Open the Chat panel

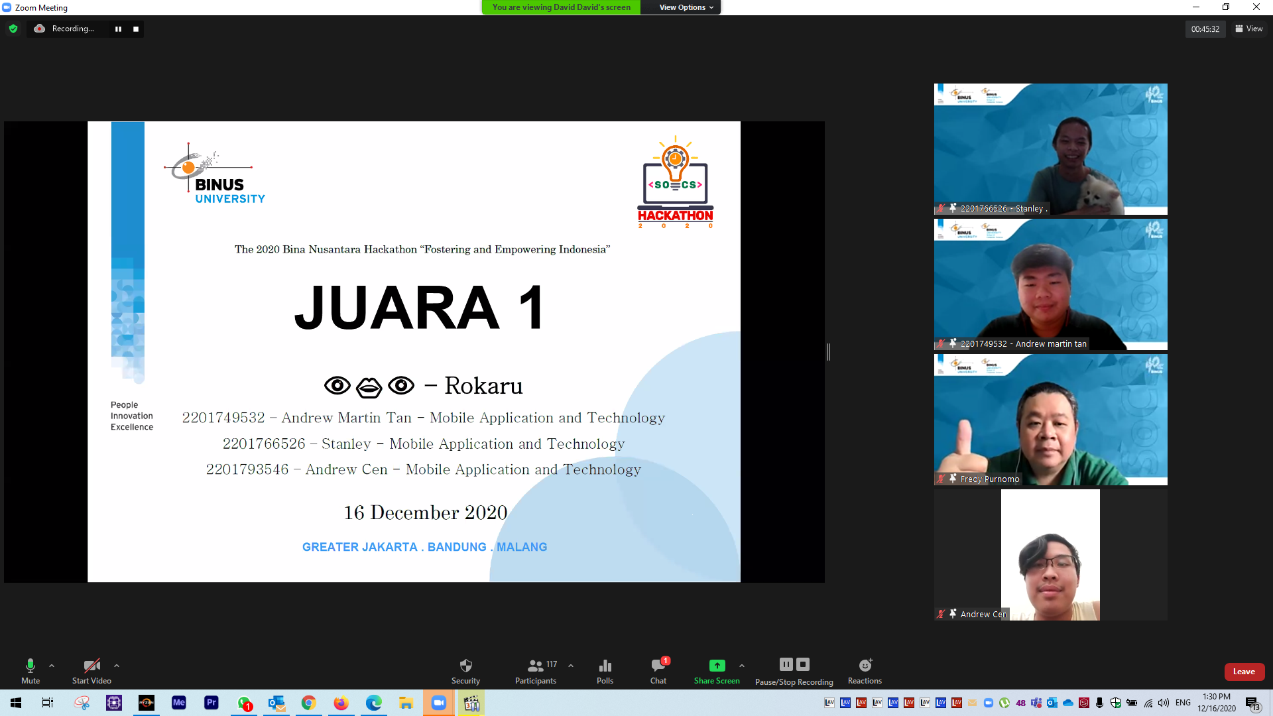658,670
